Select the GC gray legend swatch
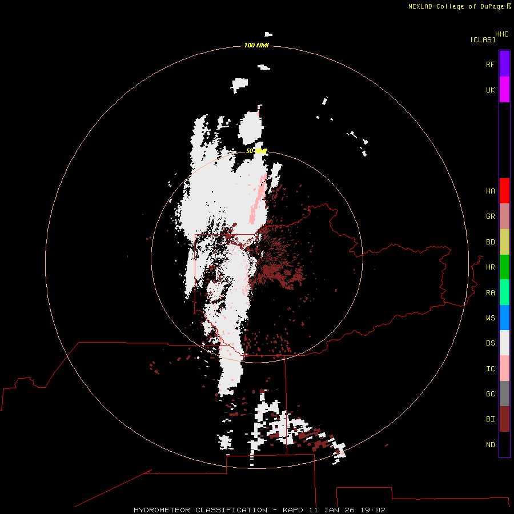 (504, 393)
